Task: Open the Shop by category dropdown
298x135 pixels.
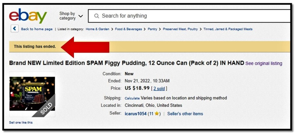Action: tap(71, 16)
